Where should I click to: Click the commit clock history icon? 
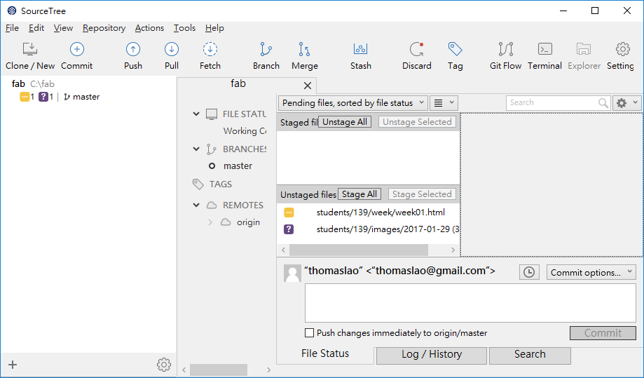pyautogui.click(x=529, y=272)
